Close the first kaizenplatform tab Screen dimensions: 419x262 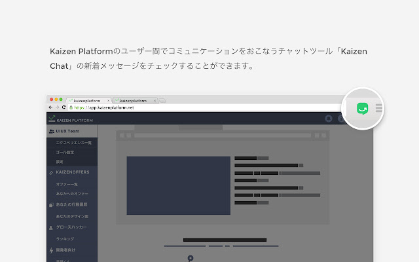tap(108, 101)
